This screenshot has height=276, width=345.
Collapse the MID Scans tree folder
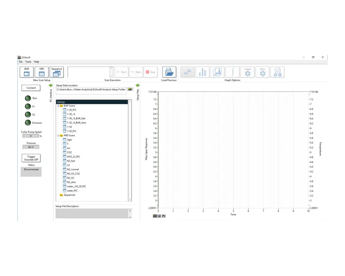pyautogui.click(x=58, y=135)
